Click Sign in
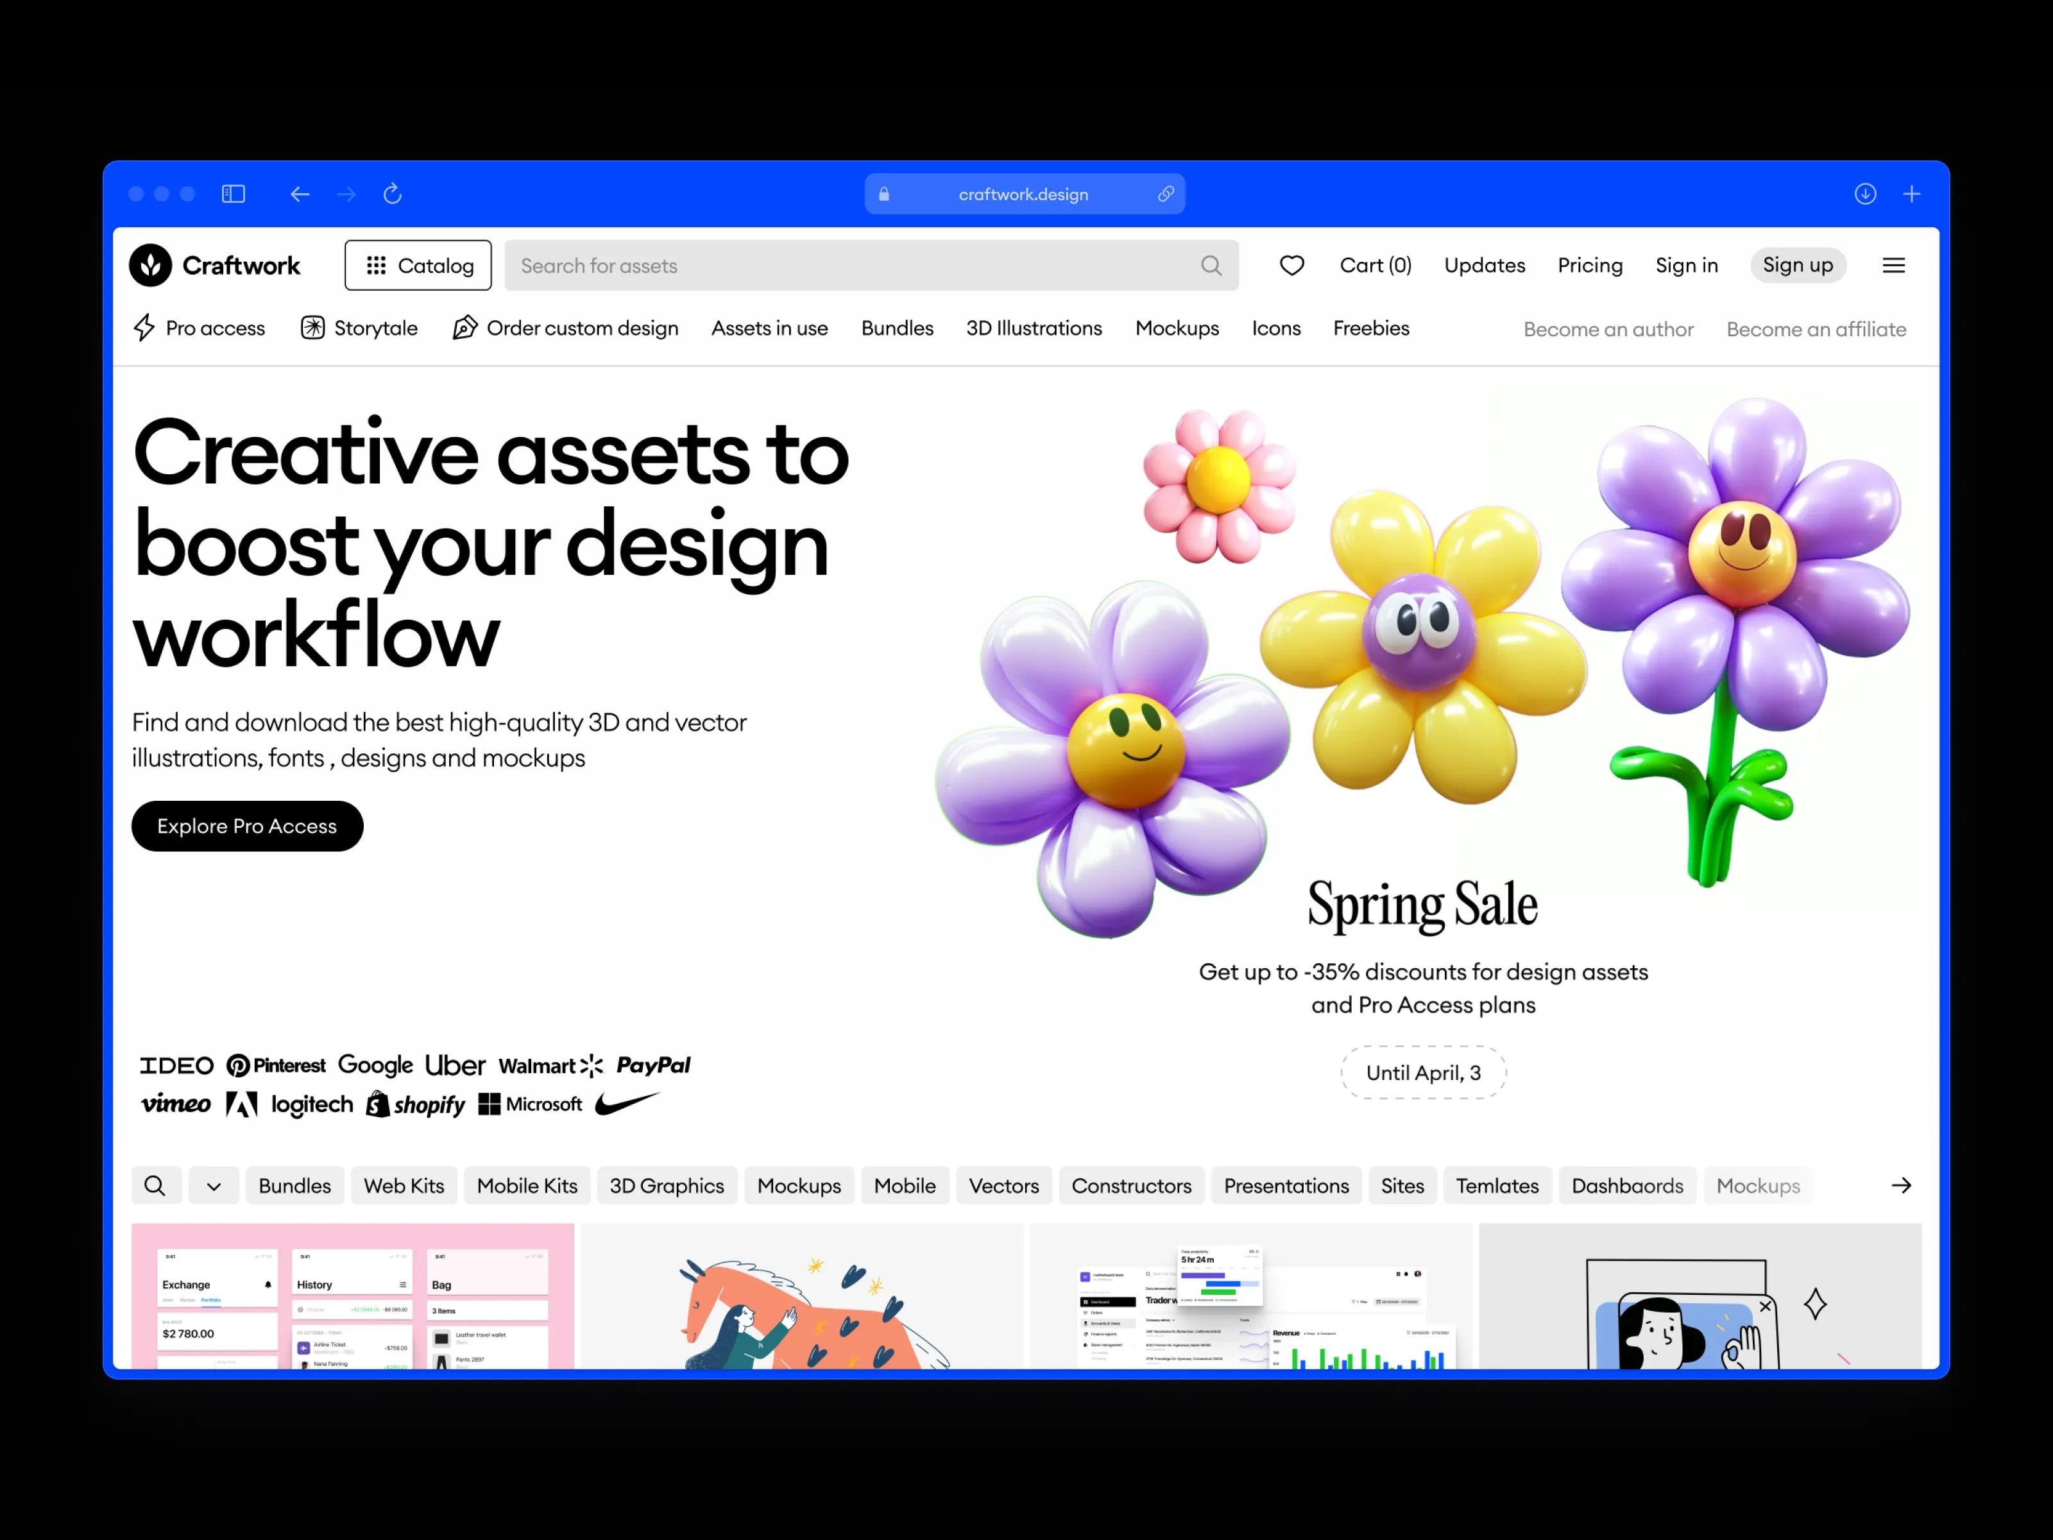 coord(1687,266)
